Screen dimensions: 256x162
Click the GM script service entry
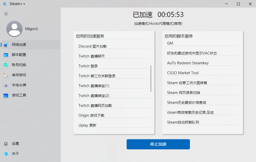[x=170, y=43]
